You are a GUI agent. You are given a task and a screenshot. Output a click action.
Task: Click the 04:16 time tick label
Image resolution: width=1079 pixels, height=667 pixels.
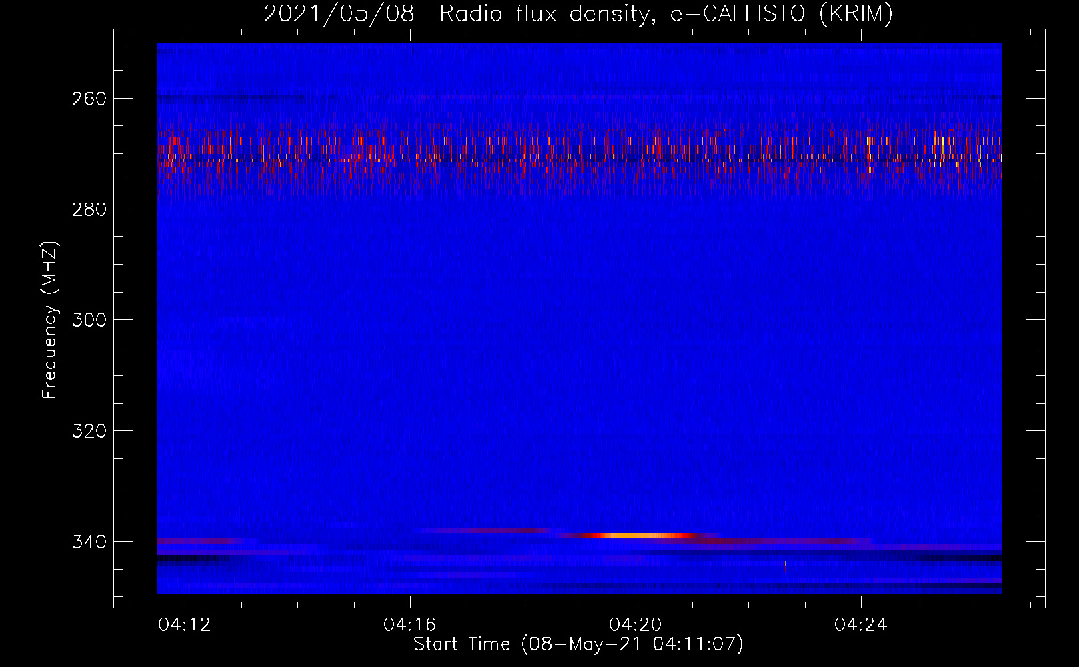pos(410,625)
